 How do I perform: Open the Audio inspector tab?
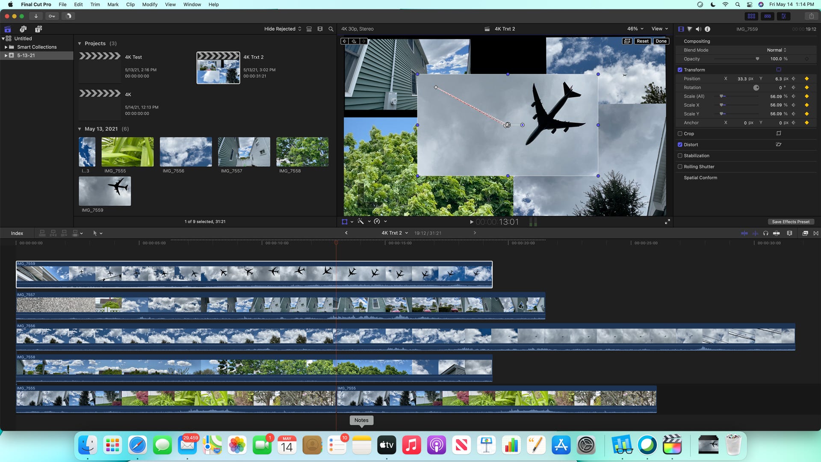pyautogui.click(x=698, y=29)
